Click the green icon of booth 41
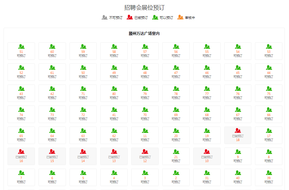The width and height of the screenshot is (289, 190). tap(114, 110)
